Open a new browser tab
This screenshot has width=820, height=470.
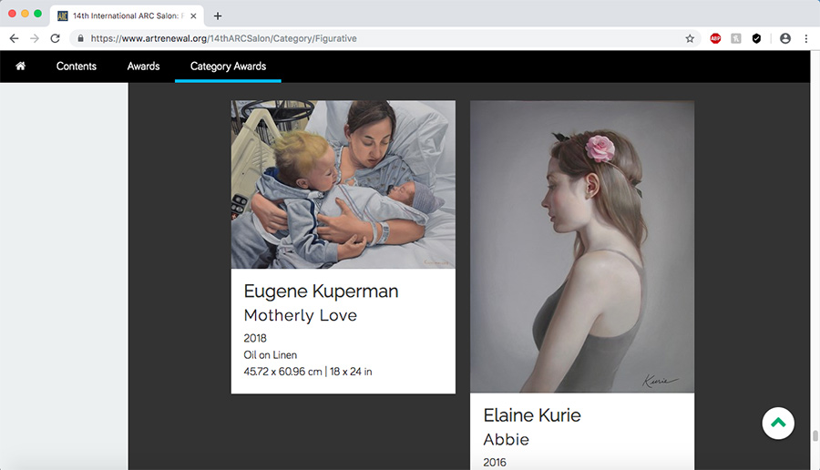(x=218, y=15)
